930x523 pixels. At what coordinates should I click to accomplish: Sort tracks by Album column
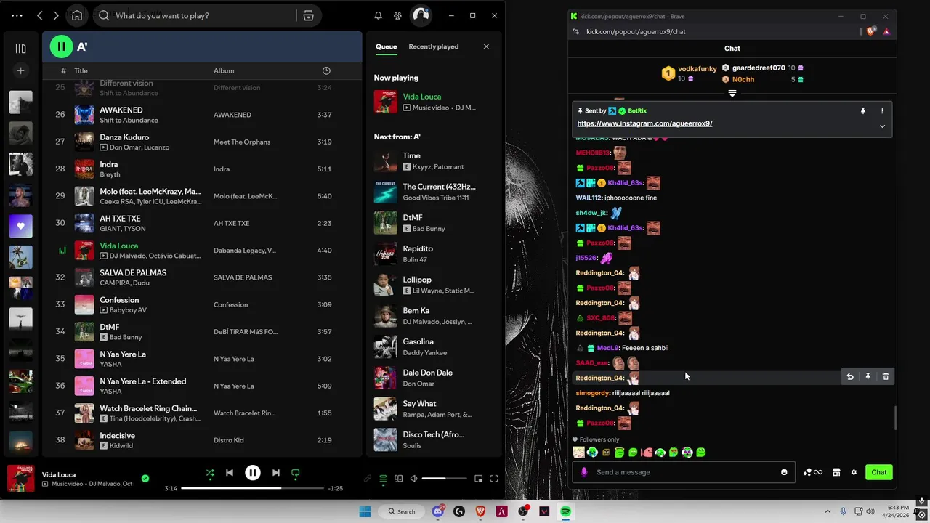click(x=224, y=70)
